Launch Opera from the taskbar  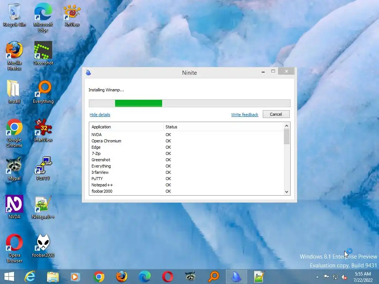click(168, 277)
